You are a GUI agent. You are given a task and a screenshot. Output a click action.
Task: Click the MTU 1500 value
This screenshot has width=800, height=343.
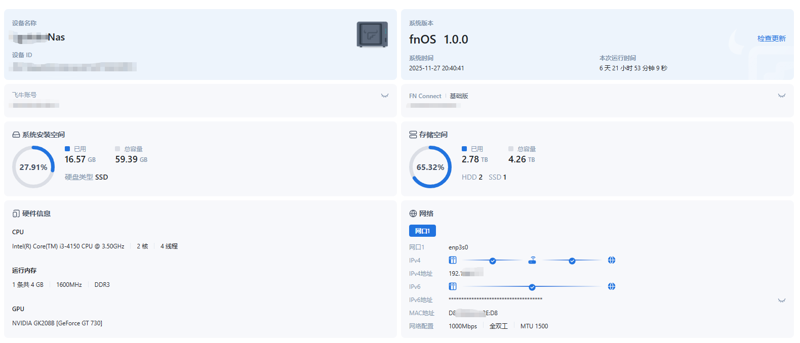[x=534, y=326]
